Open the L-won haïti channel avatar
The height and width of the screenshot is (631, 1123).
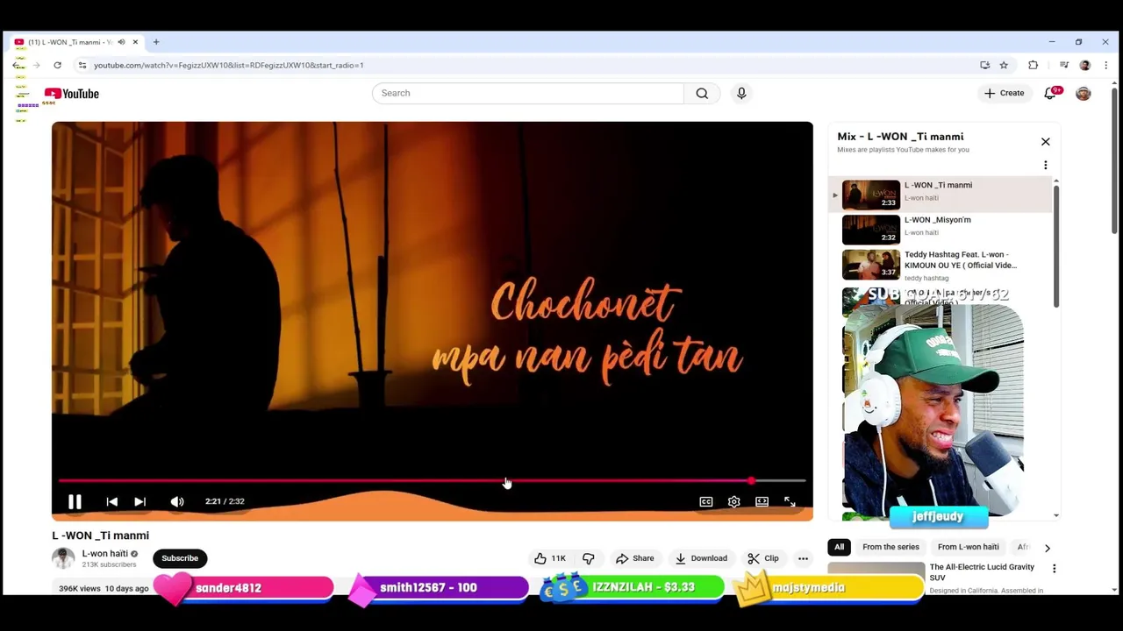63,558
